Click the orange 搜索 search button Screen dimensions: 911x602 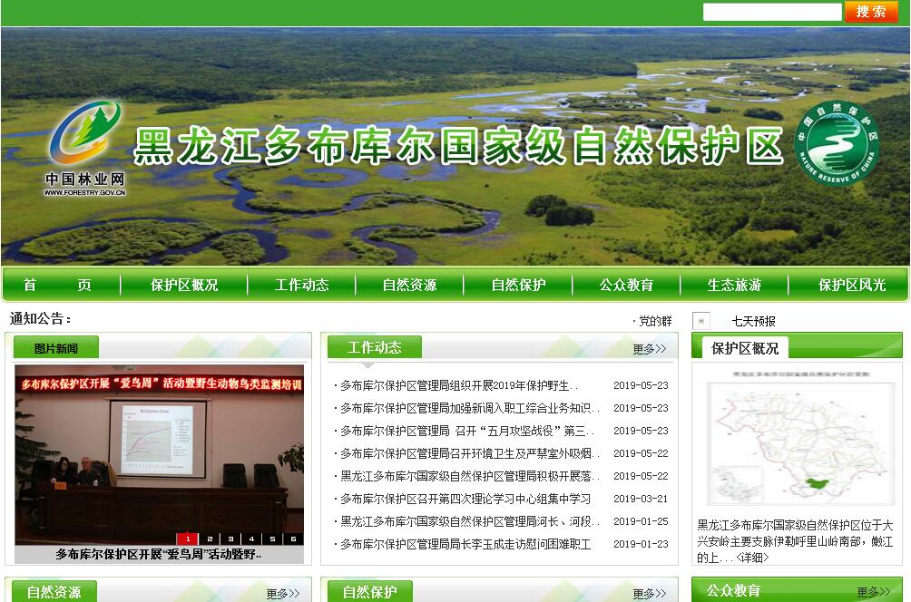tap(870, 12)
